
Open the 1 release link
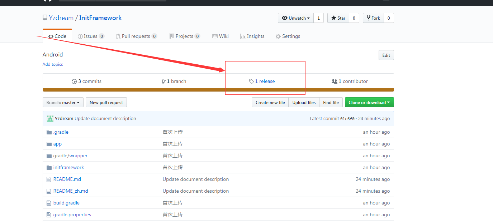click(x=262, y=82)
